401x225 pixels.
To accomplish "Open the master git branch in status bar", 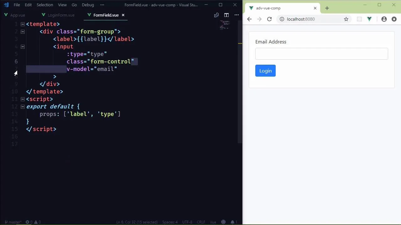I will [13, 222].
